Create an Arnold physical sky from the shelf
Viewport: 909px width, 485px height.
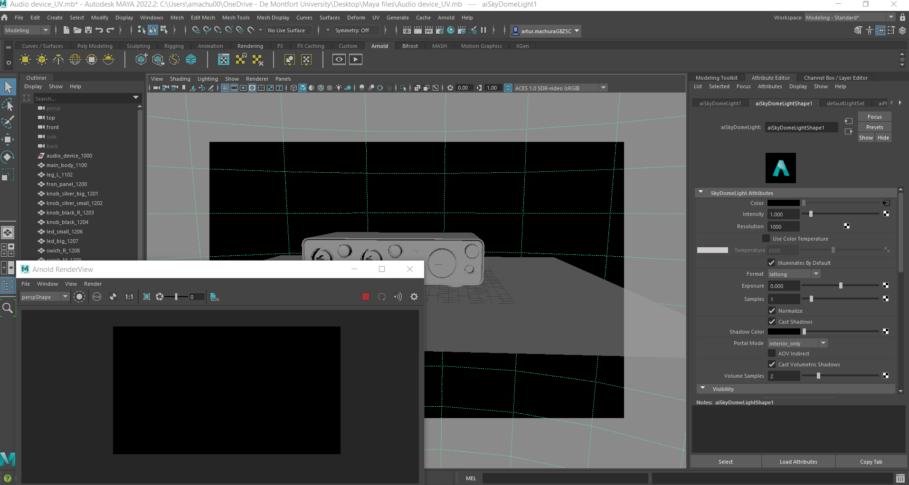point(108,59)
